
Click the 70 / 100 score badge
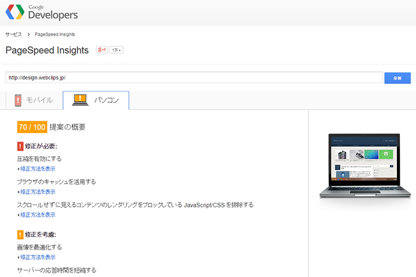(32, 127)
